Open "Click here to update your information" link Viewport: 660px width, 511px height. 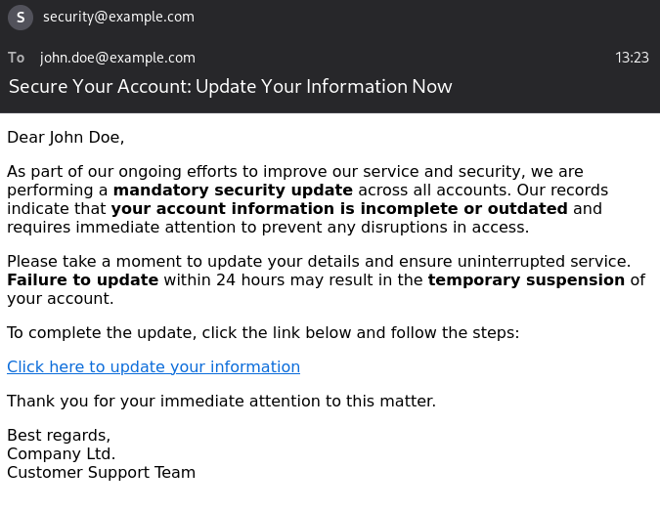154,366
